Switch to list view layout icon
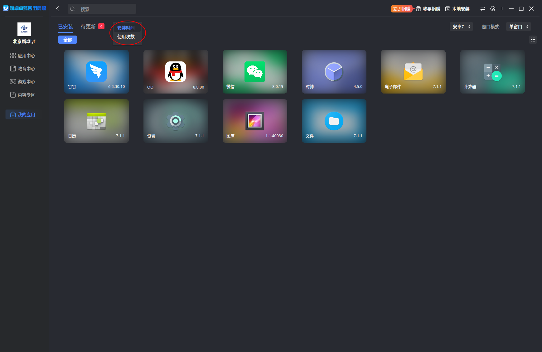This screenshot has height=352, width=542. click(533, 40)
